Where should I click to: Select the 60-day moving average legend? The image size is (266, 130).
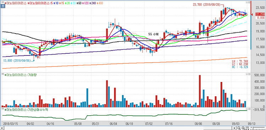point(79,3)
